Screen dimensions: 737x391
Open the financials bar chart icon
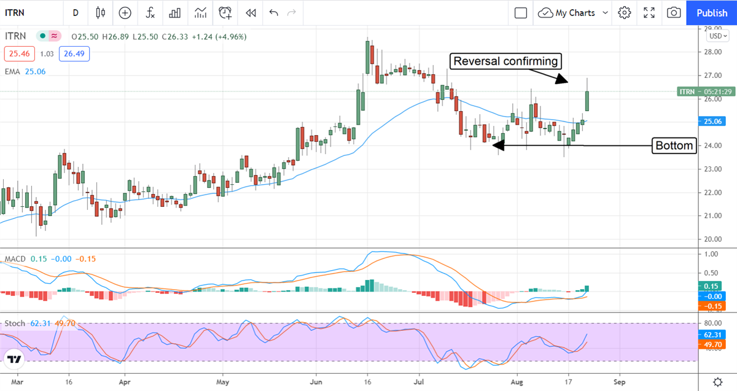click(175, 12)
